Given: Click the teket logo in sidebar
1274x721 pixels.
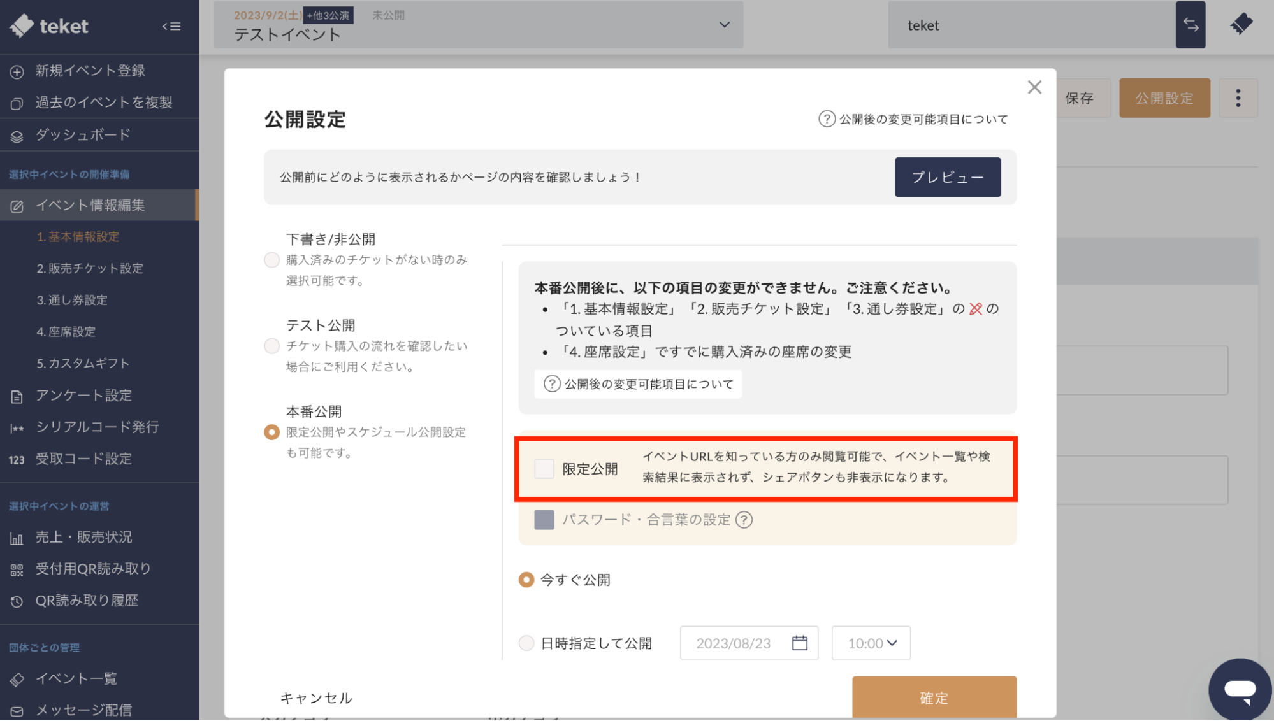Looking at the screenshot, I should tap(50, 26).
